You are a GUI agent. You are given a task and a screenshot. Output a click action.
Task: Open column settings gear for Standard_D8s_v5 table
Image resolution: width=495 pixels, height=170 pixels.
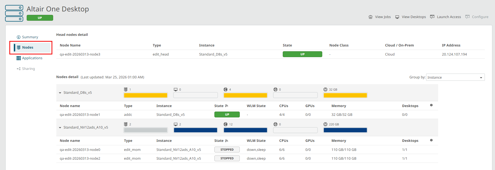(x=431, y=105)
